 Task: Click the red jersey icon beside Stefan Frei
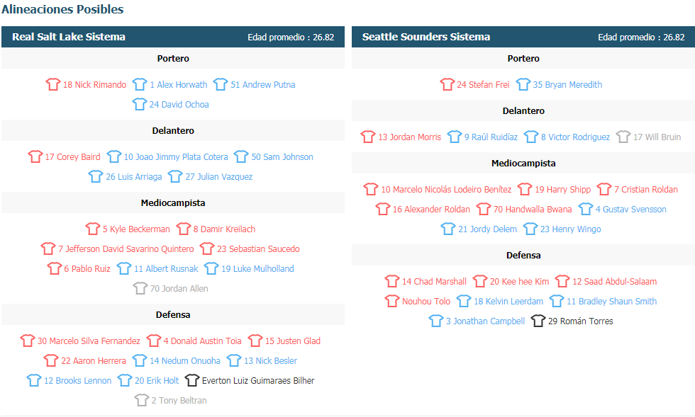tap(447, 84)
